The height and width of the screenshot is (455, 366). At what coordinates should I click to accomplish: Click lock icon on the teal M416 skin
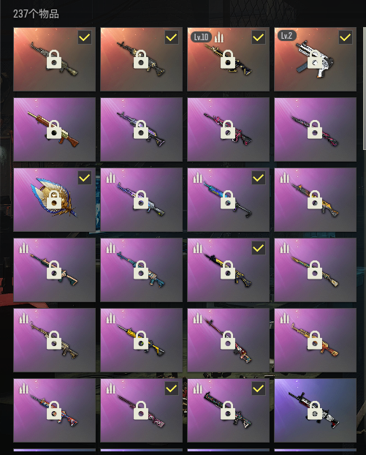coord(141,270)
